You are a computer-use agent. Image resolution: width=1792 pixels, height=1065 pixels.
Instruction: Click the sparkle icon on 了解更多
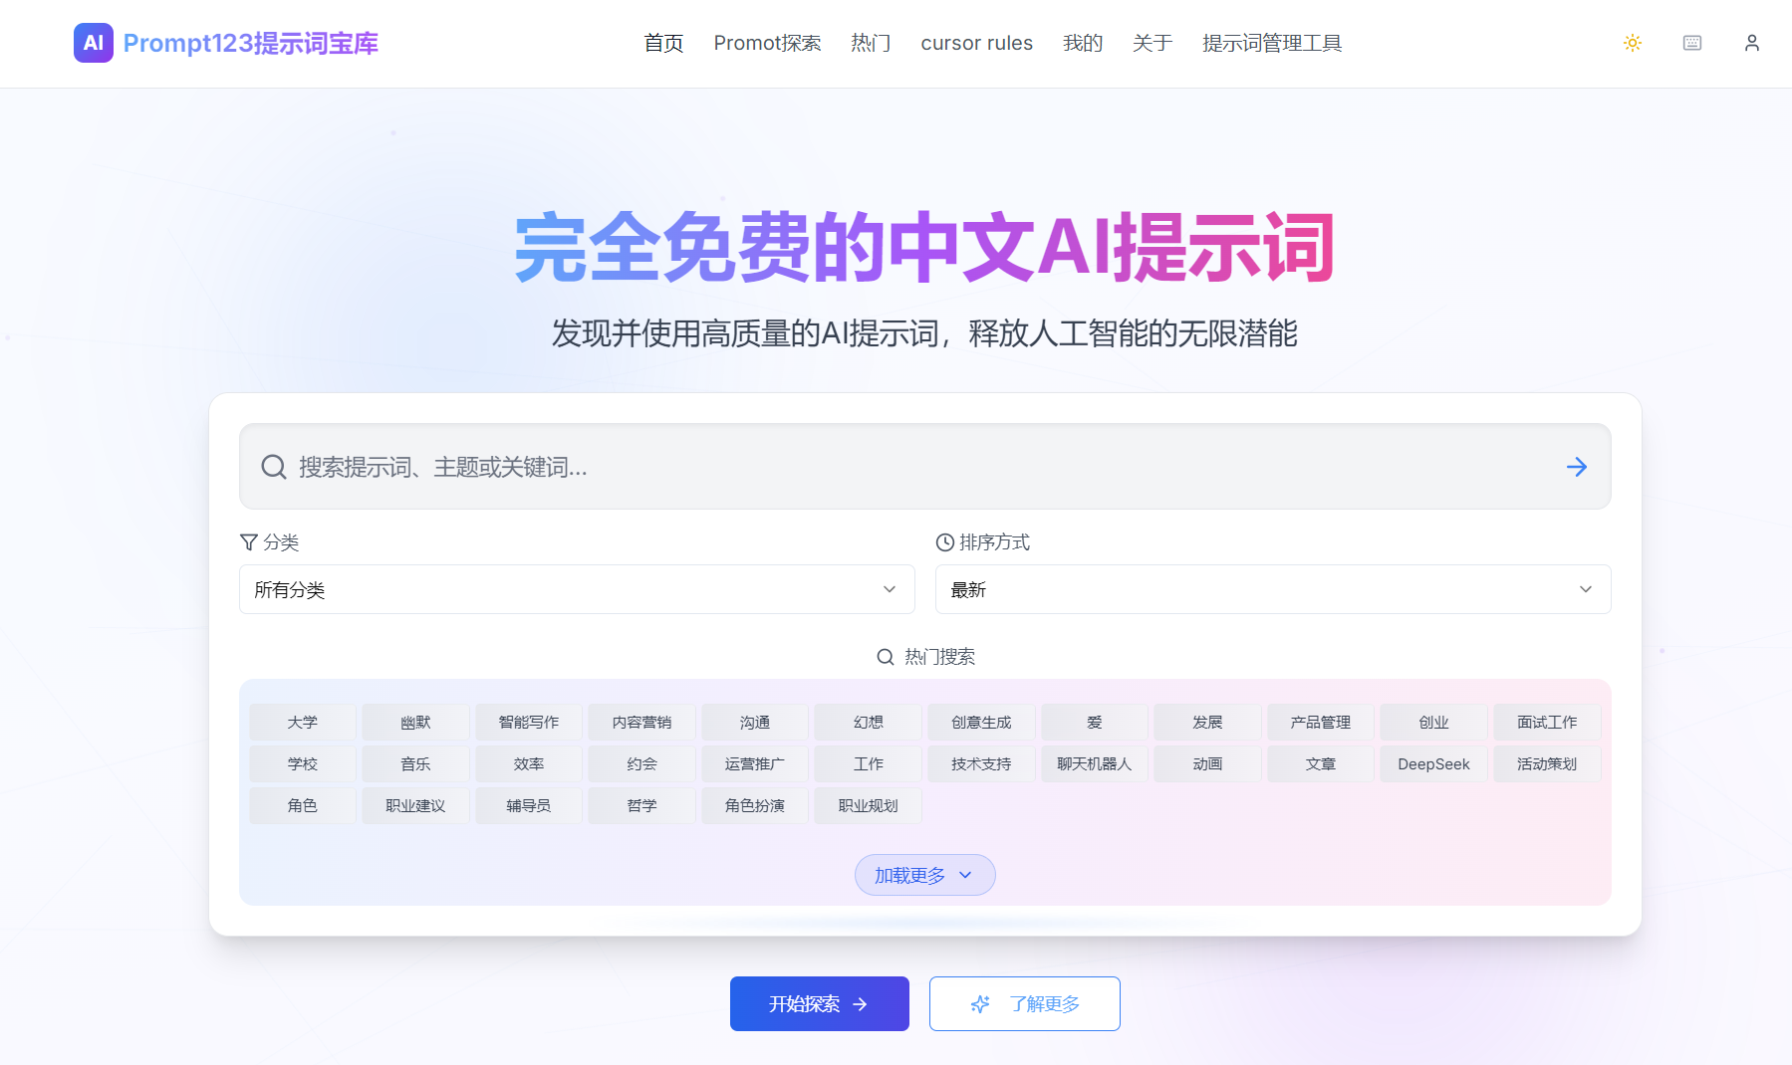pos(980,1004)
